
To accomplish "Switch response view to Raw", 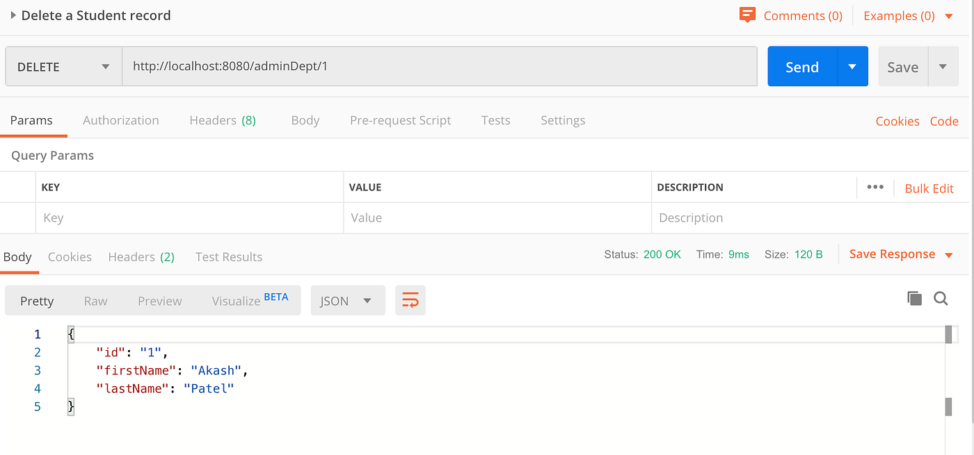I will [x=95, y=300].
